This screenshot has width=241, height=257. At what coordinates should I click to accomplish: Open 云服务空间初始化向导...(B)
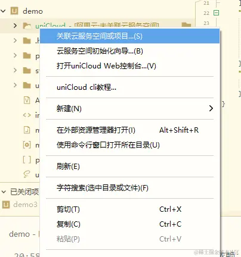tap(130, 51)
